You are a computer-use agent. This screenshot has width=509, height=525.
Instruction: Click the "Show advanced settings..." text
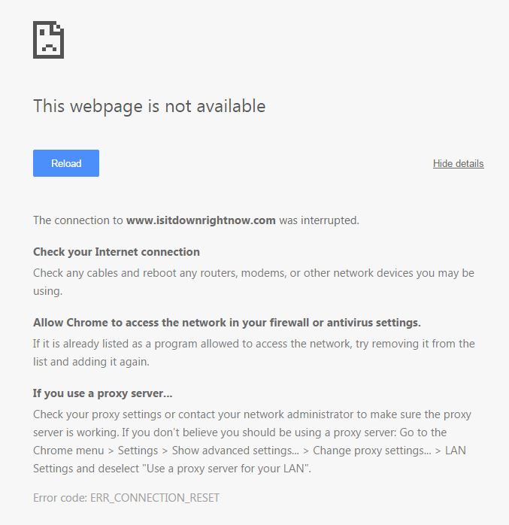tap(235, 451)
